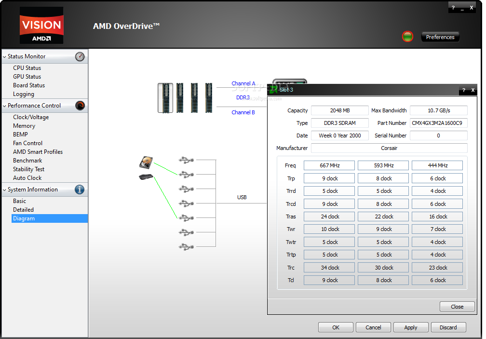Click the bottom USB port icon

point(186,247)
